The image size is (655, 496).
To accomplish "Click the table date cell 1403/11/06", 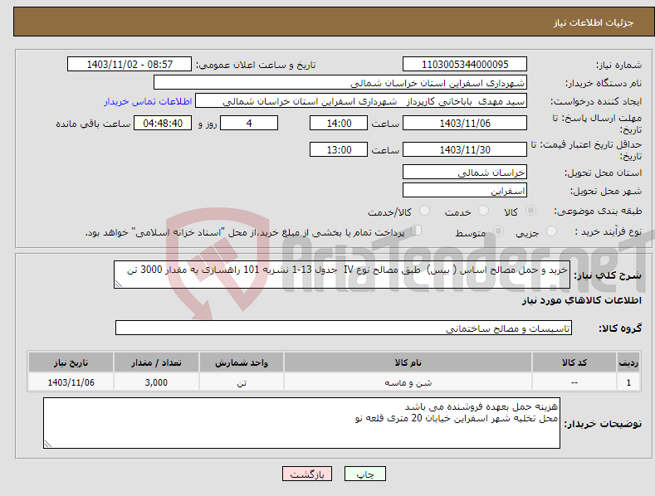I will (x=71, y=382).
